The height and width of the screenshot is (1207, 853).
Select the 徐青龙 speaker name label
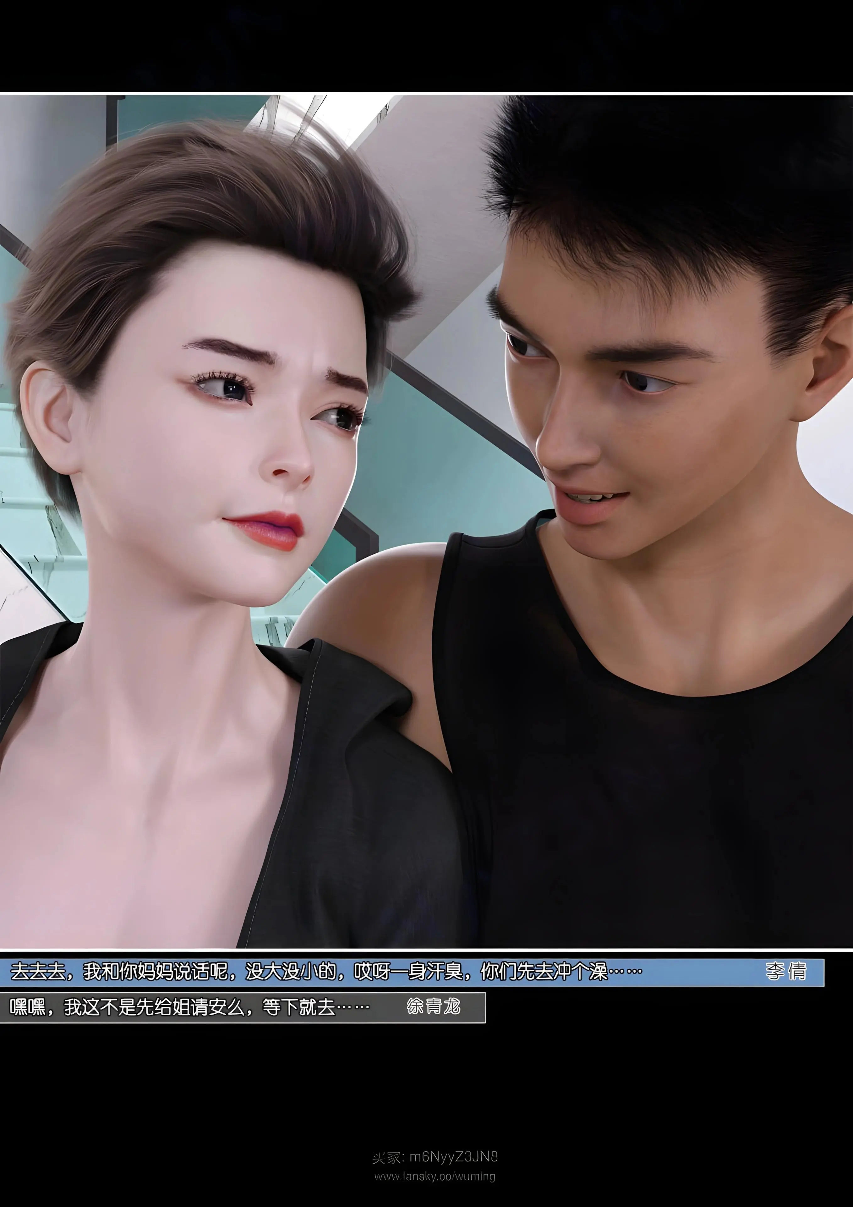(434, 1006)
